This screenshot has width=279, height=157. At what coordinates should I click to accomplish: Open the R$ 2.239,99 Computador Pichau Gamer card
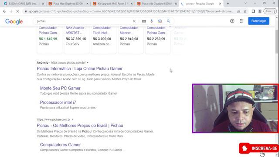pos(158,40)
